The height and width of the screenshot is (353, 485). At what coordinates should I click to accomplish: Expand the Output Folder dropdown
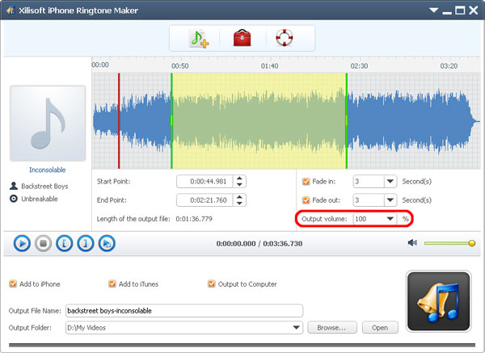297,328
